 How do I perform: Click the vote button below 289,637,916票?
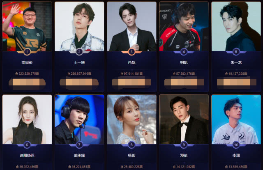[x=79, y=82]
